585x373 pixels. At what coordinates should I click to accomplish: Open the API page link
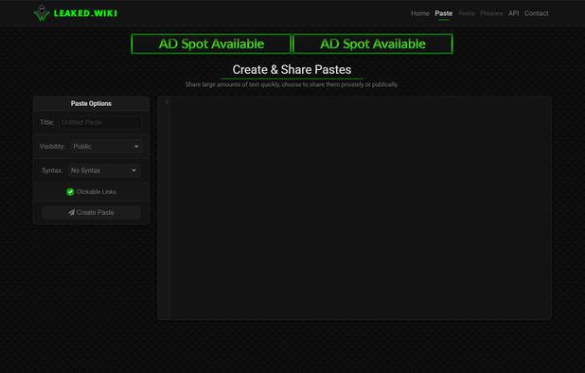[513, 13]
